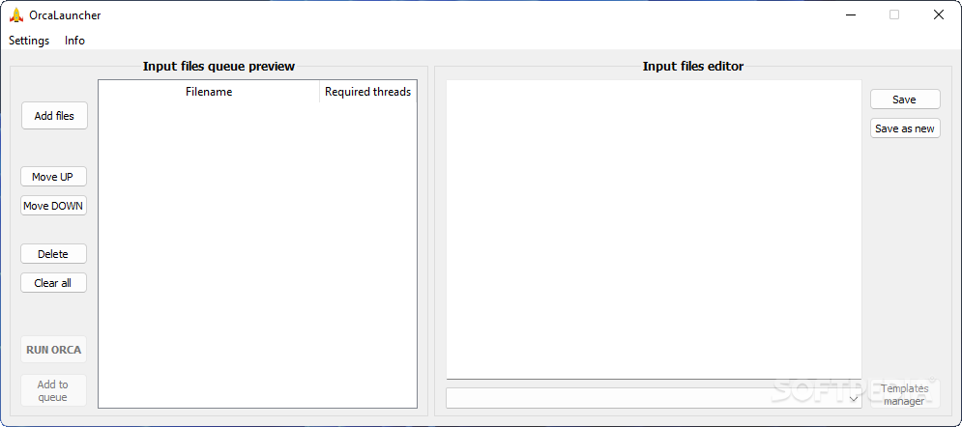The height and width of the screenshot is (427, 962).
Task: Open the Templates manager
Action: (905, 394)
